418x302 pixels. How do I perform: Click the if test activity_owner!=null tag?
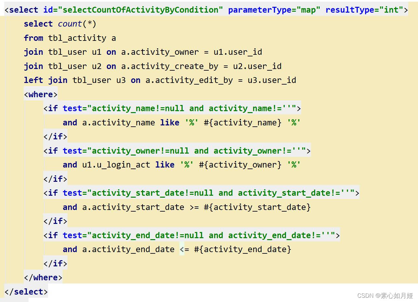(x=177, y=151)
